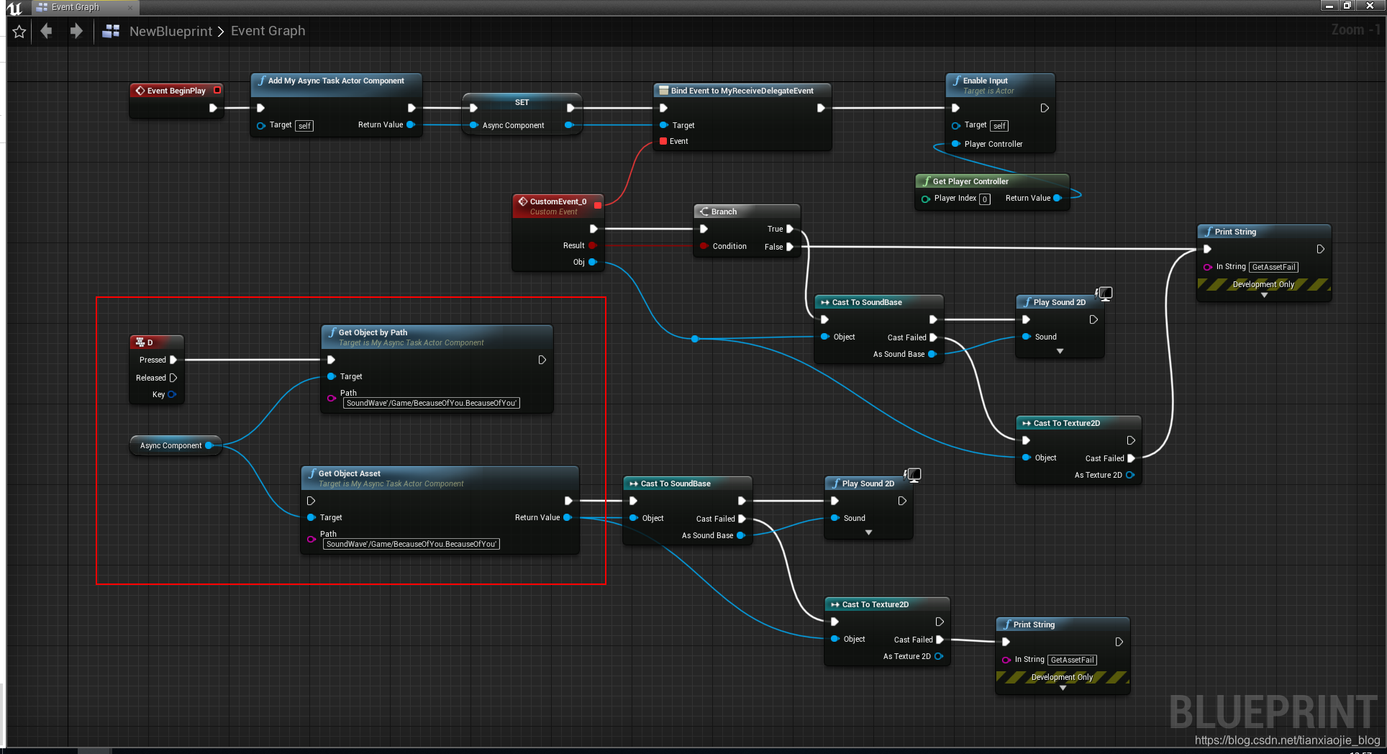Click the red Event pin on Bind Event
The height and width of the screenshot is (754, 1387).
click(x=663, y=141)
